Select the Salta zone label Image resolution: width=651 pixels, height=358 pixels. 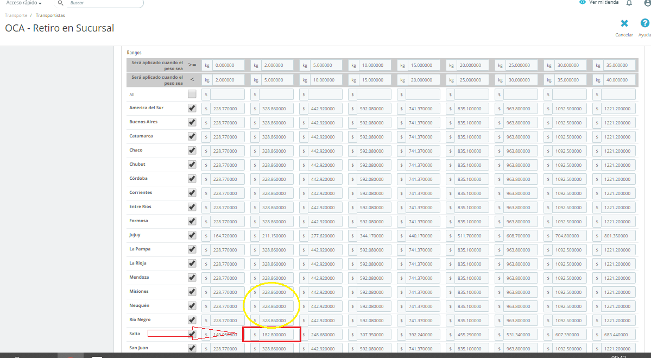(x=135, y=334)
